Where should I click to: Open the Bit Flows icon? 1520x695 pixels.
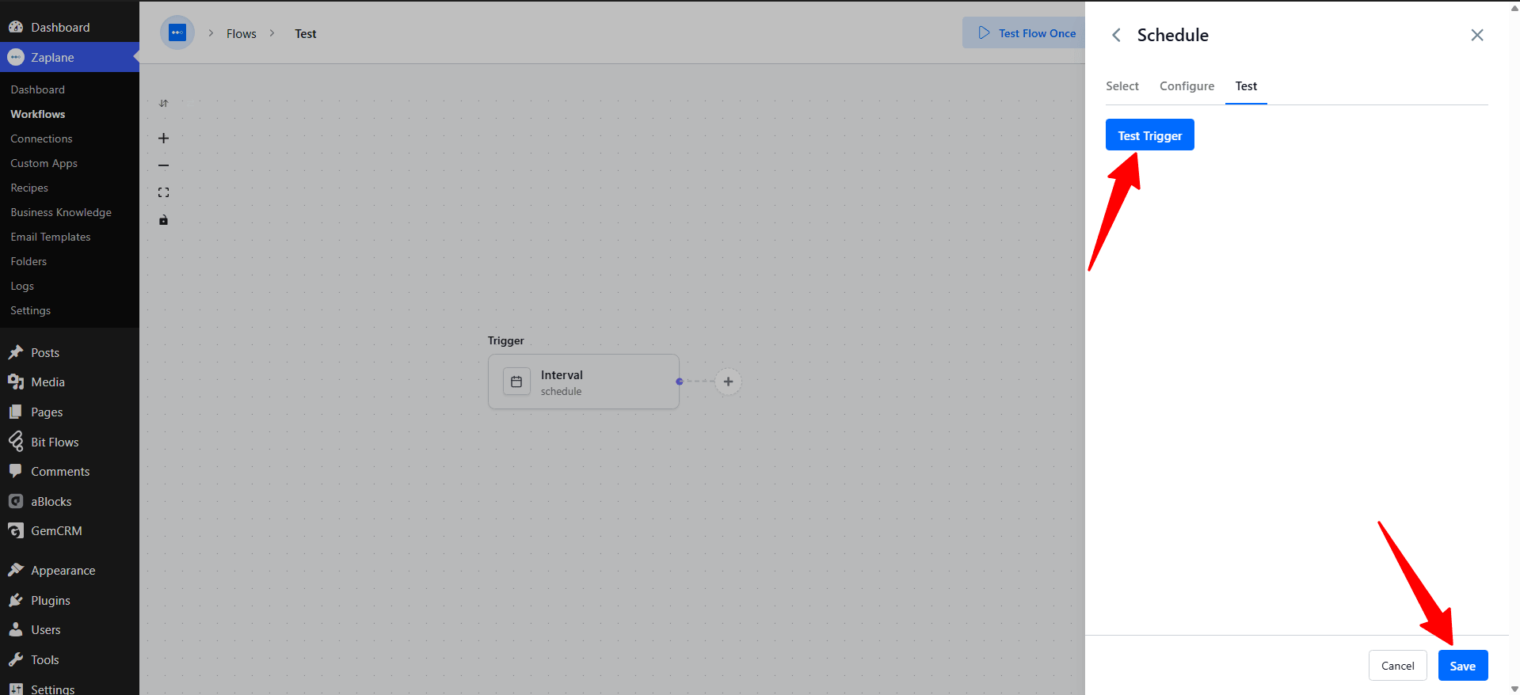point(16,441)
